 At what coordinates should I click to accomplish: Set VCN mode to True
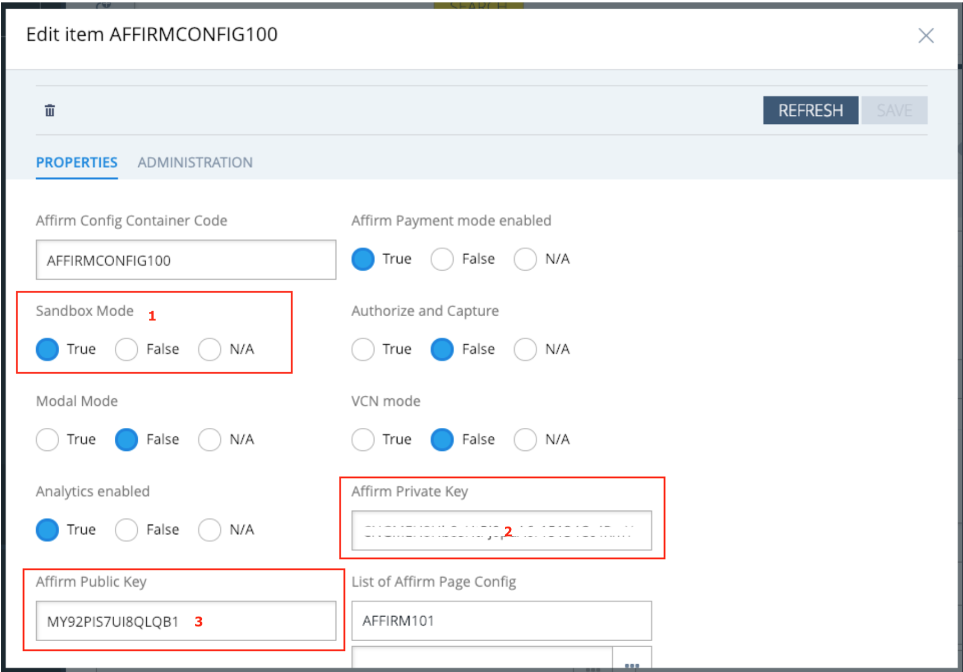point(363,439)
